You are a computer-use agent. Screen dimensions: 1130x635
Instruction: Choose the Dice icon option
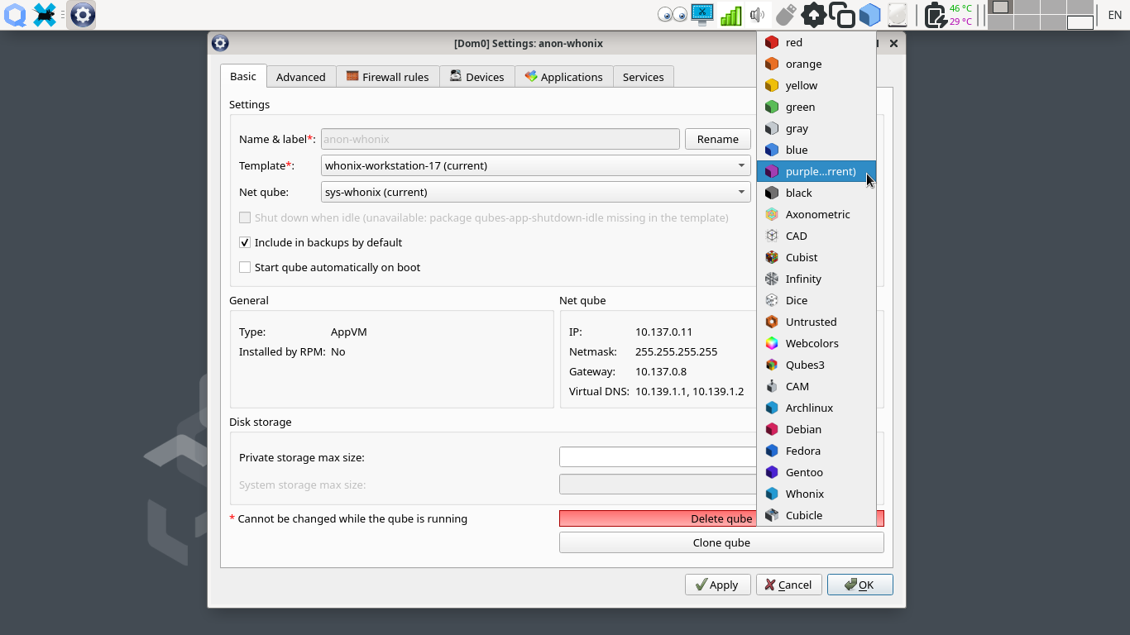(x=816, y=300)
